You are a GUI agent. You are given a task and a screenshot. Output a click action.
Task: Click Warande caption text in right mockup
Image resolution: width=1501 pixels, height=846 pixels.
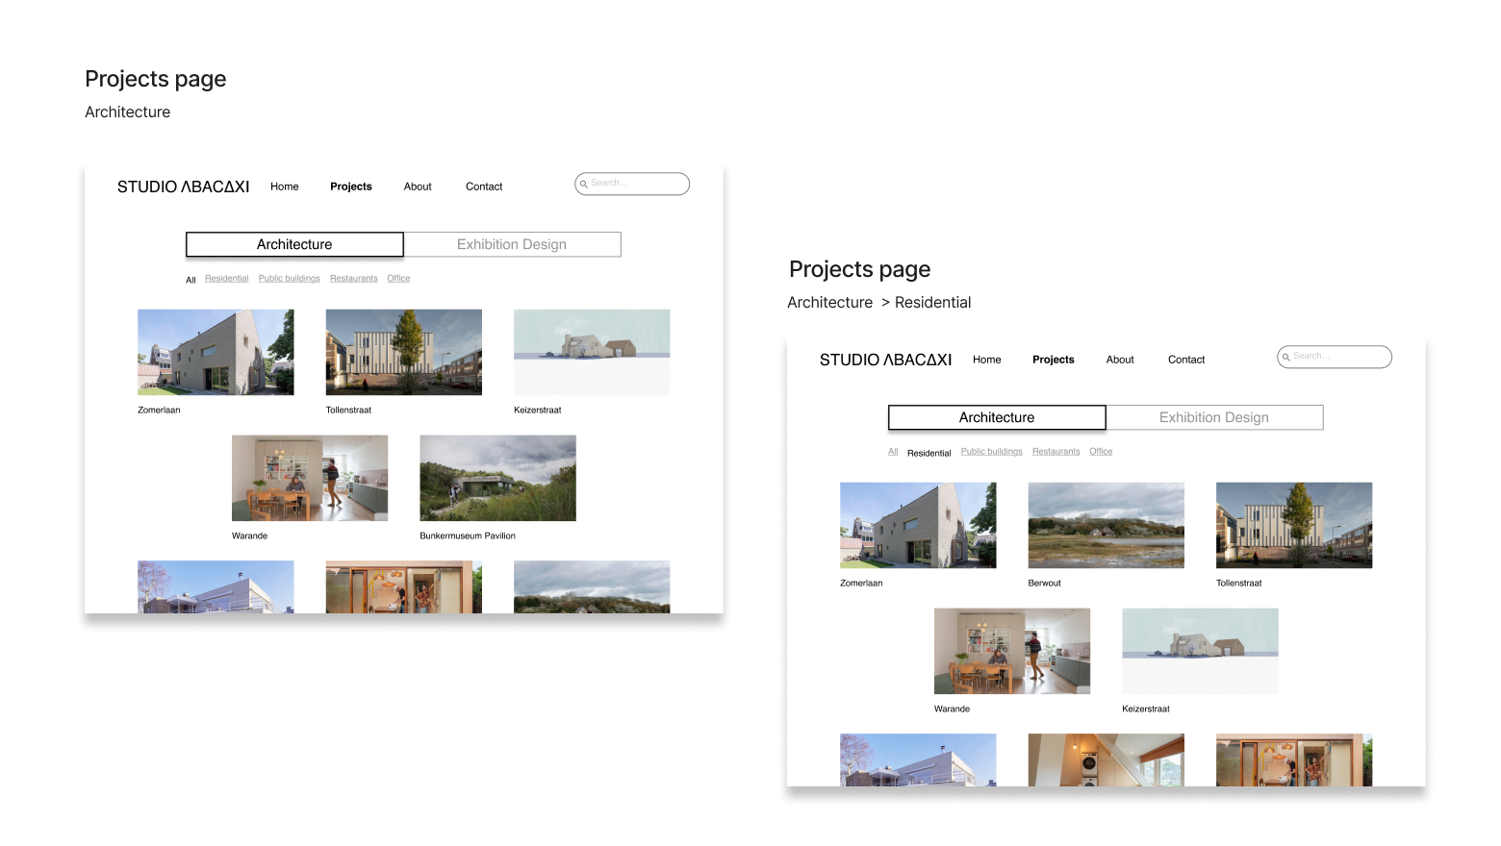pos(952,709)
